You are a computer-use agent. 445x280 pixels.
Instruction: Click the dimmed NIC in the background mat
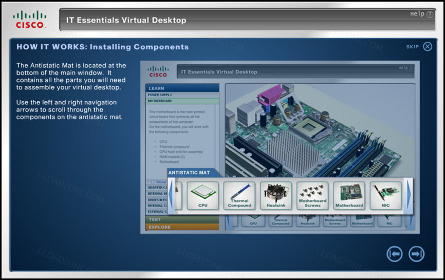(x=390, y=221)
